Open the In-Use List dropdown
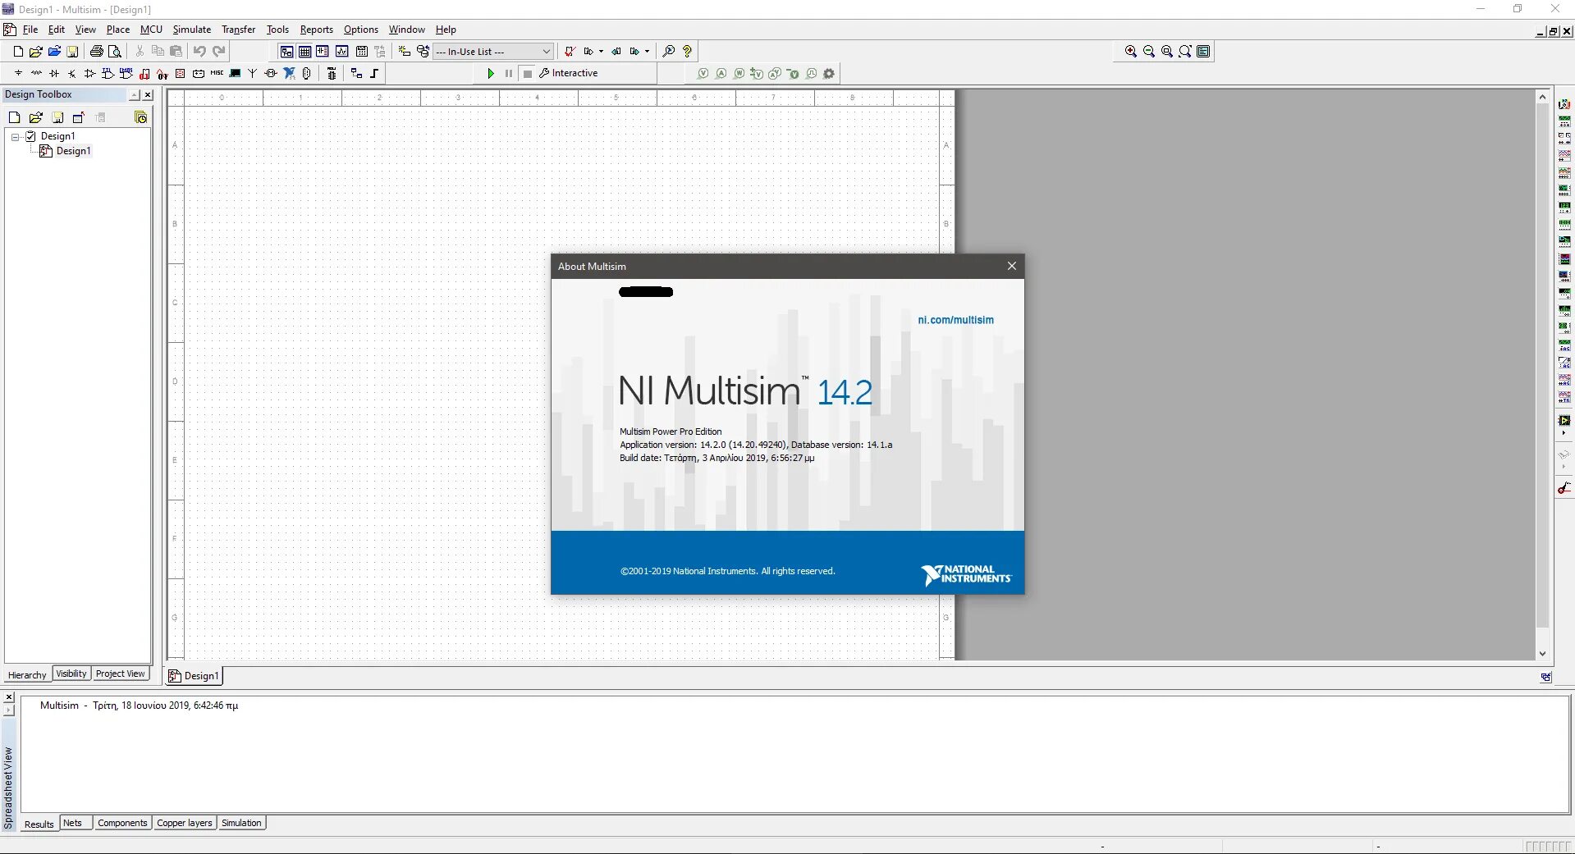This screenshot has width=1575, height=854. pos(547,51)
